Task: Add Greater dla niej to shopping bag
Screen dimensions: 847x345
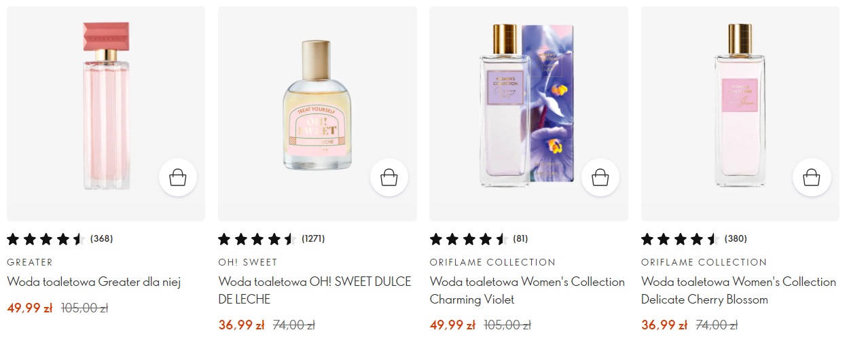Action: pos(178,178)
